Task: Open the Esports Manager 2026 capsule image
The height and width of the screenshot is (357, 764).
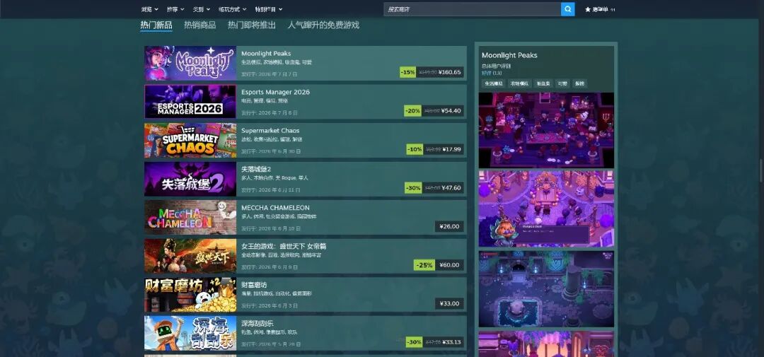Action: pyautogui.click(x=190, y=102)
